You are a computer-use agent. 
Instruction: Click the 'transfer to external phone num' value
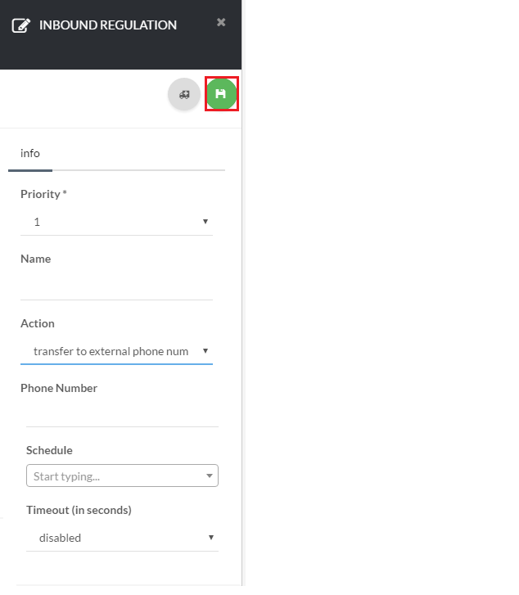click(x=111, y=351)
